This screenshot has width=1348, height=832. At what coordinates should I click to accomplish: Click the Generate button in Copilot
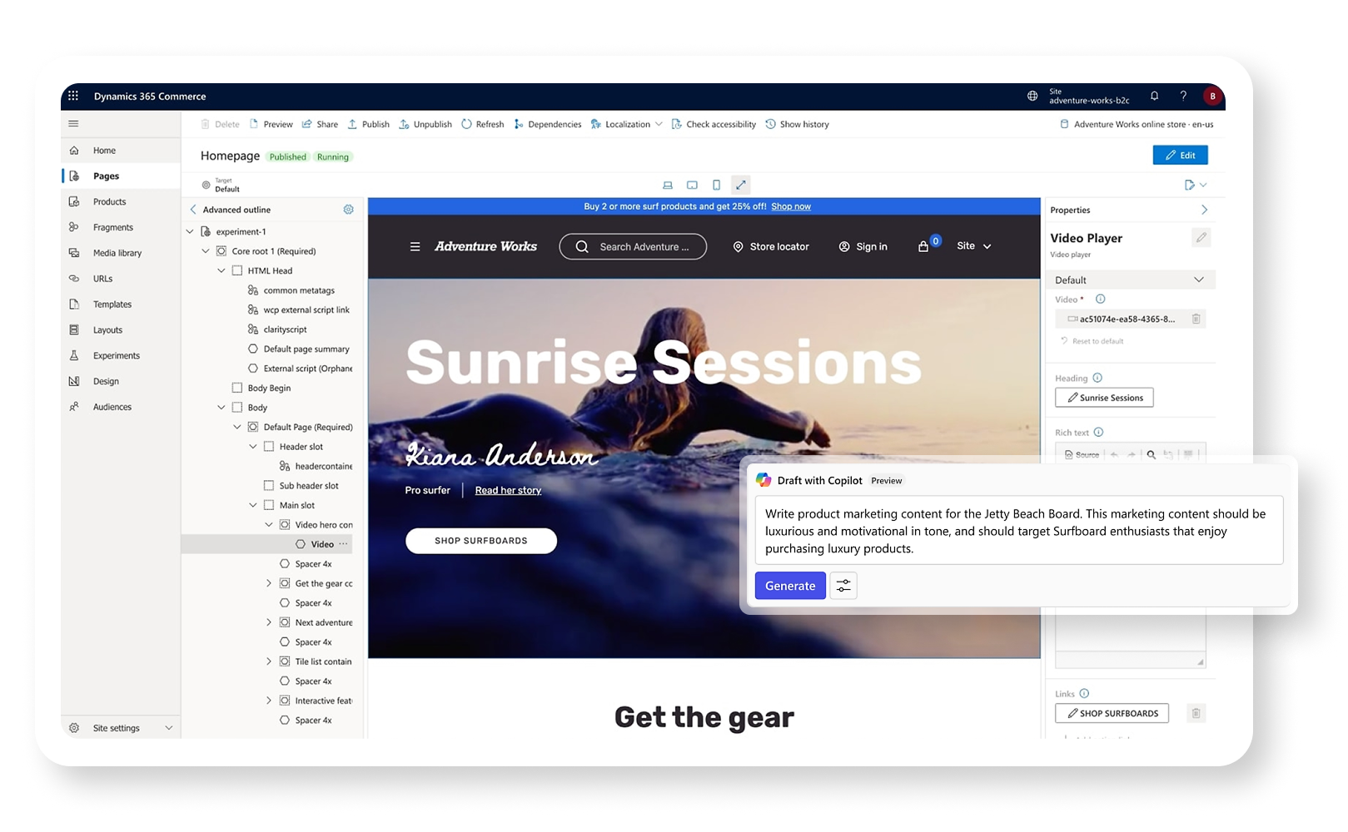tap(790, 586)
